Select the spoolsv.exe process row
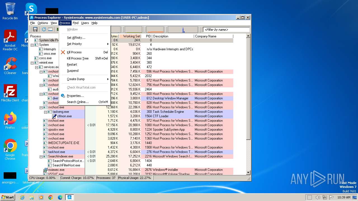Viewport: 358px width, 201px height. [x=131, y=130]
